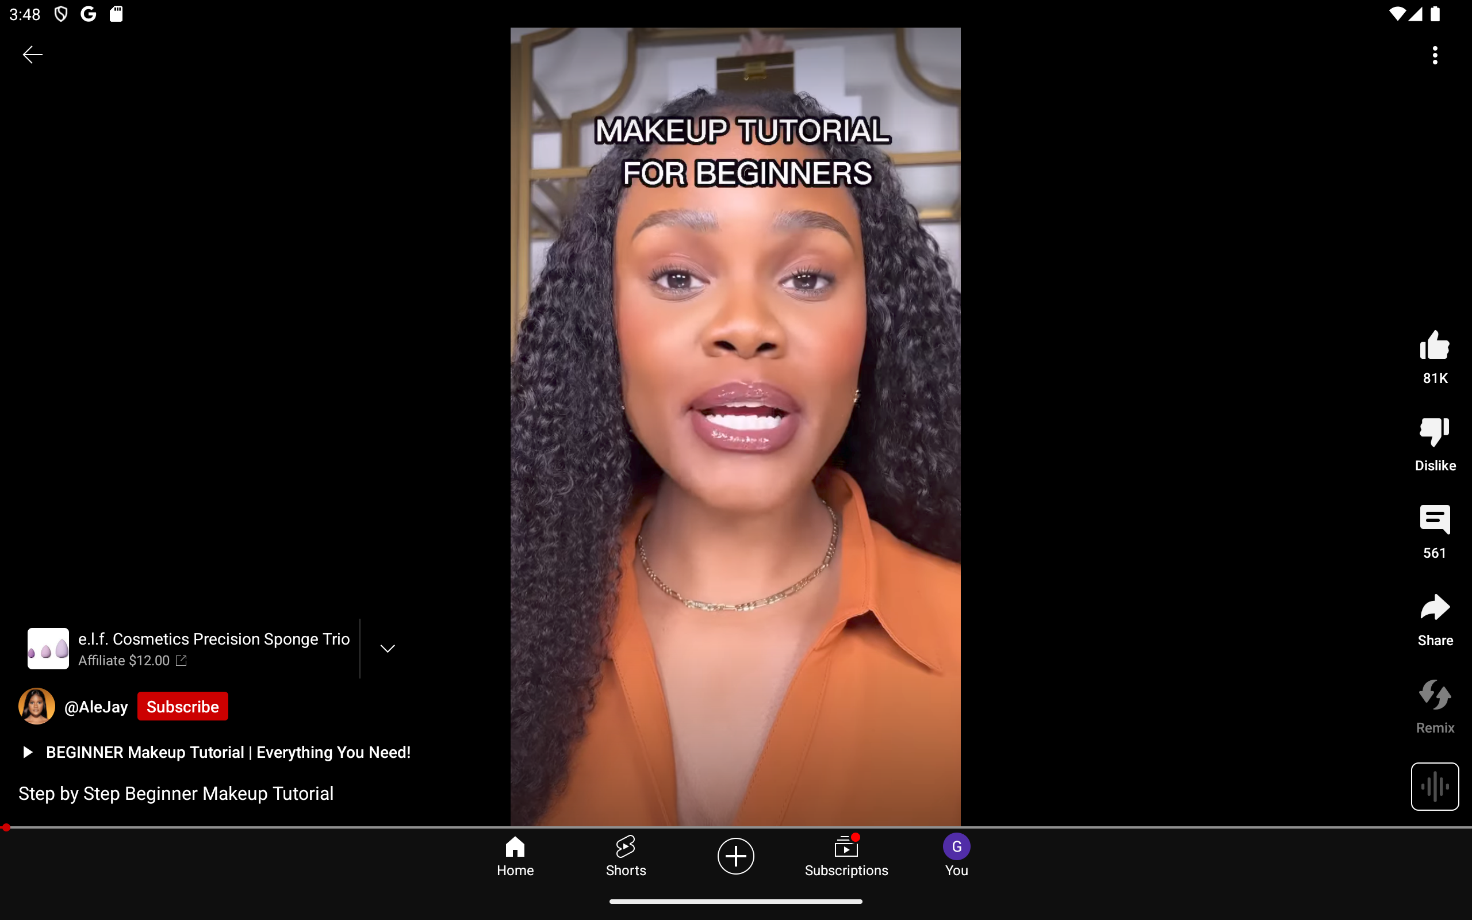Viewport: 1472px width, 920px height.
Task: Open the Affiliate $12.00 external link icon
Action: 181,661
